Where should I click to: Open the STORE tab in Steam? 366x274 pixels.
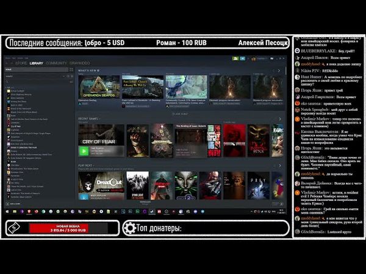tap(21, 63)
